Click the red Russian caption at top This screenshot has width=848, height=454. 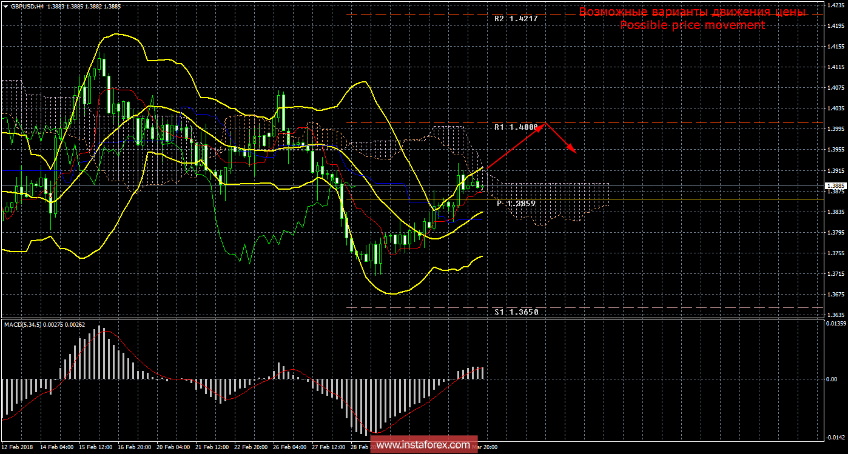pyautogui.click(x=692, y=12)
